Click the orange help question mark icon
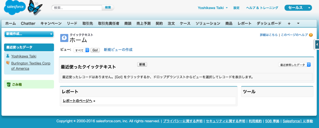The height and width of the screenshot is (128, 319). [x=311, y=35]
